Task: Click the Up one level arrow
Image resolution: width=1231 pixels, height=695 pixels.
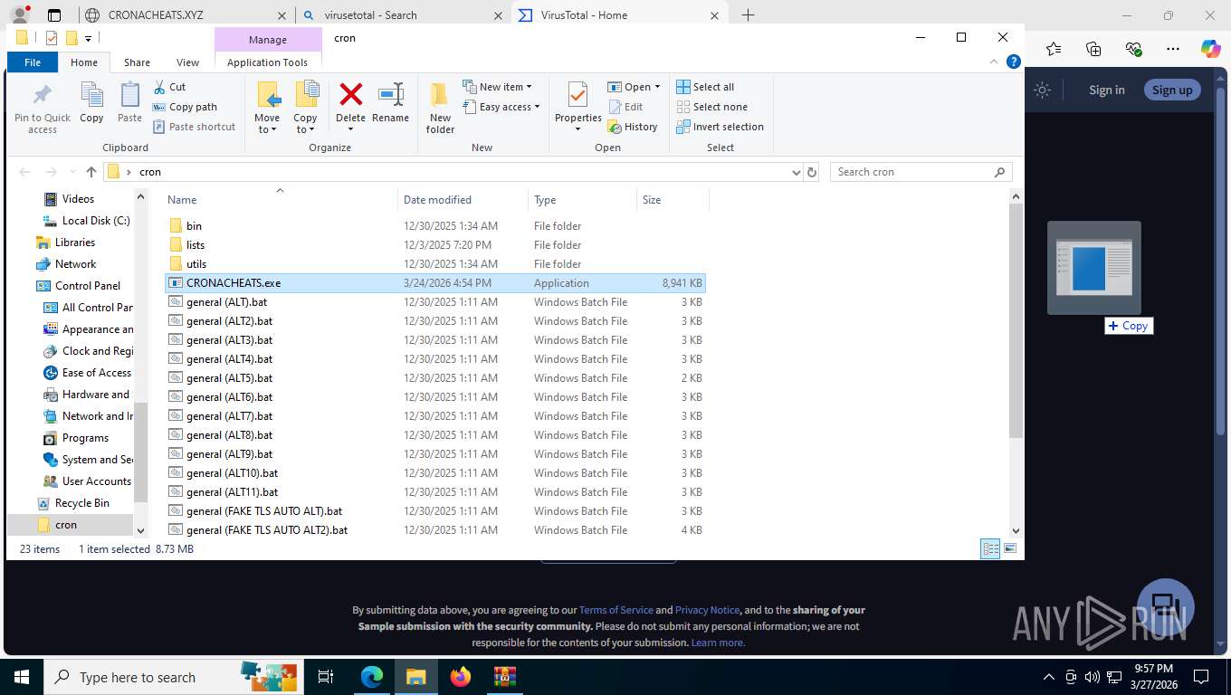Action: (91, 172)
